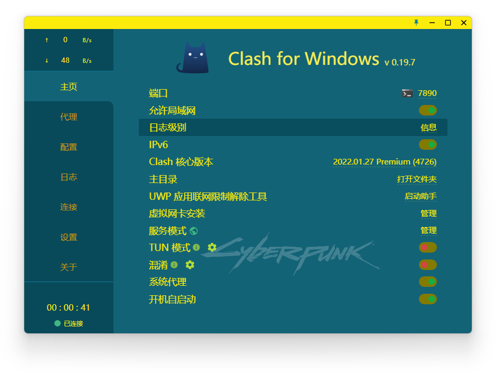Open the 关于 tab
This screenshot has height=376, width=496.
(69, 267)
